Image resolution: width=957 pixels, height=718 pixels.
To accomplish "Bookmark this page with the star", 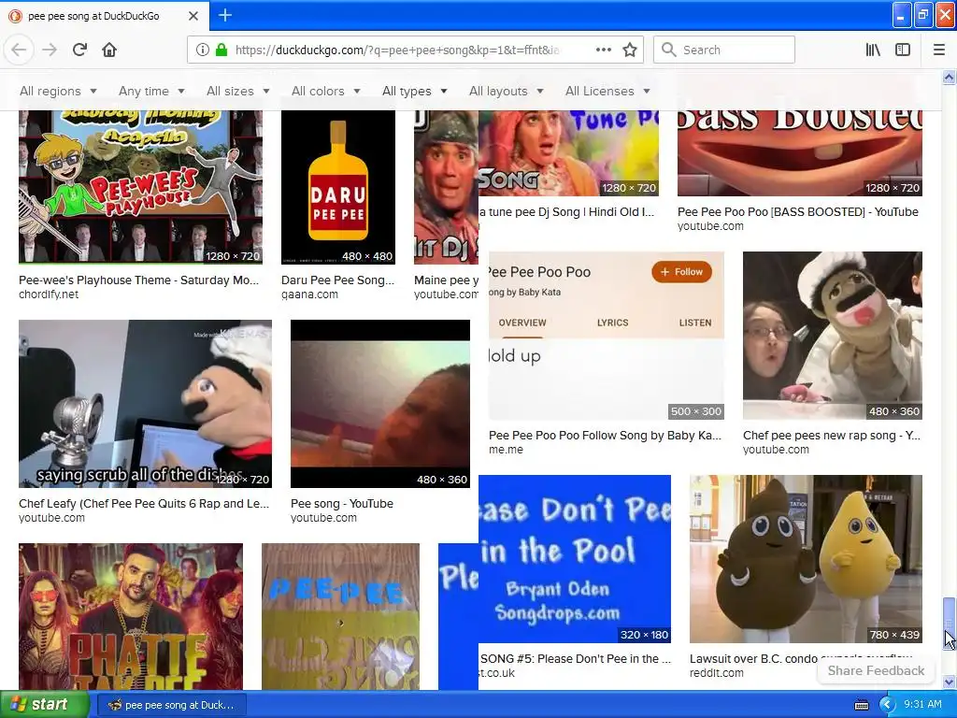I will coord(630,50).
